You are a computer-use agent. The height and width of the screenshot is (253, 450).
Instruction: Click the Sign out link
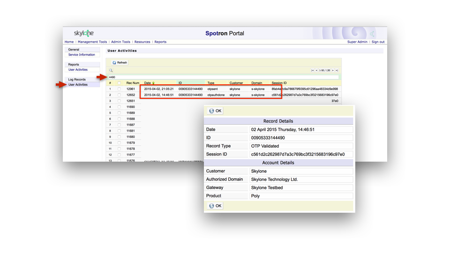point(378,42)
